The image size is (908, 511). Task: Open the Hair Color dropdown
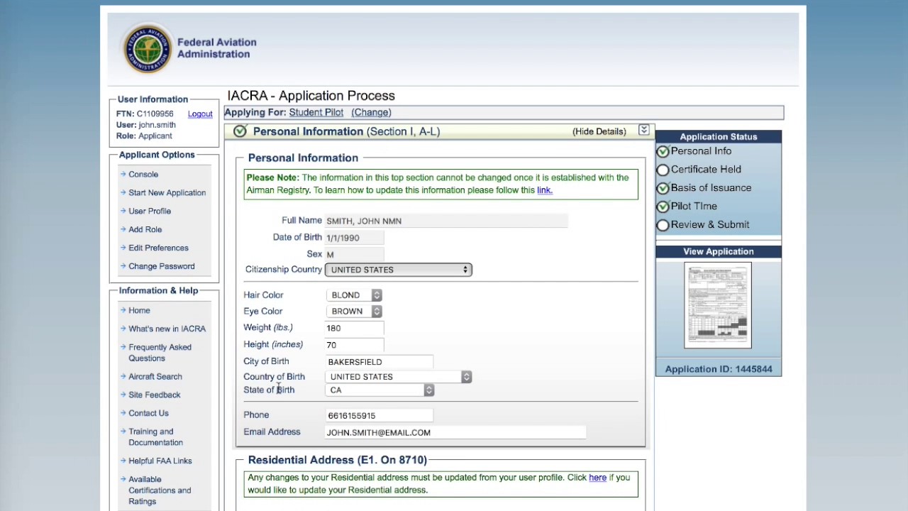354,295
